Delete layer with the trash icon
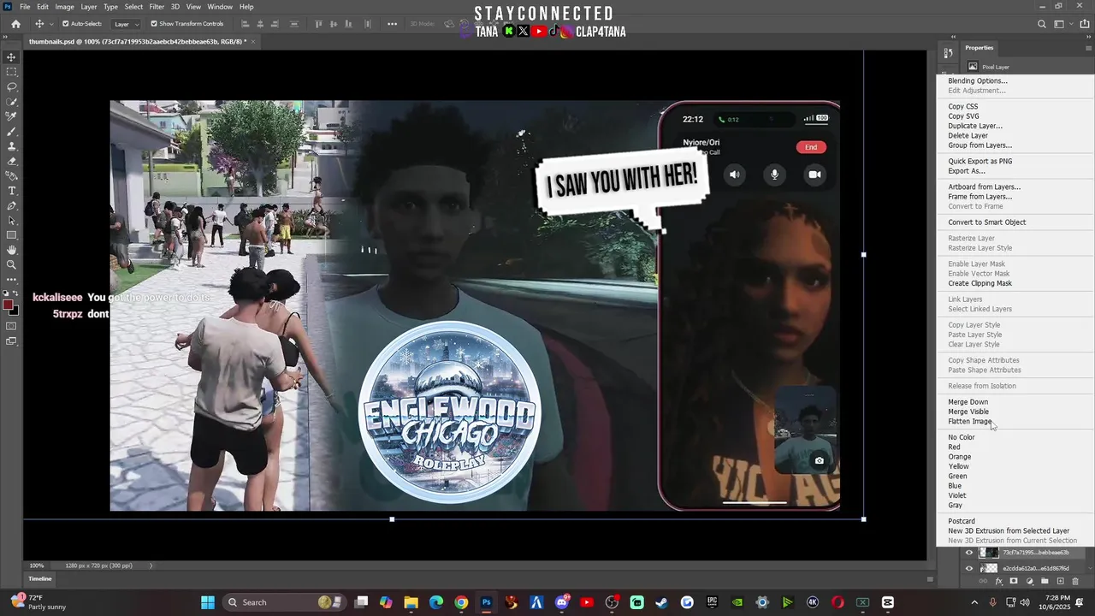The height and width of the screenshot is (616, 1095). click(1075, 581)
